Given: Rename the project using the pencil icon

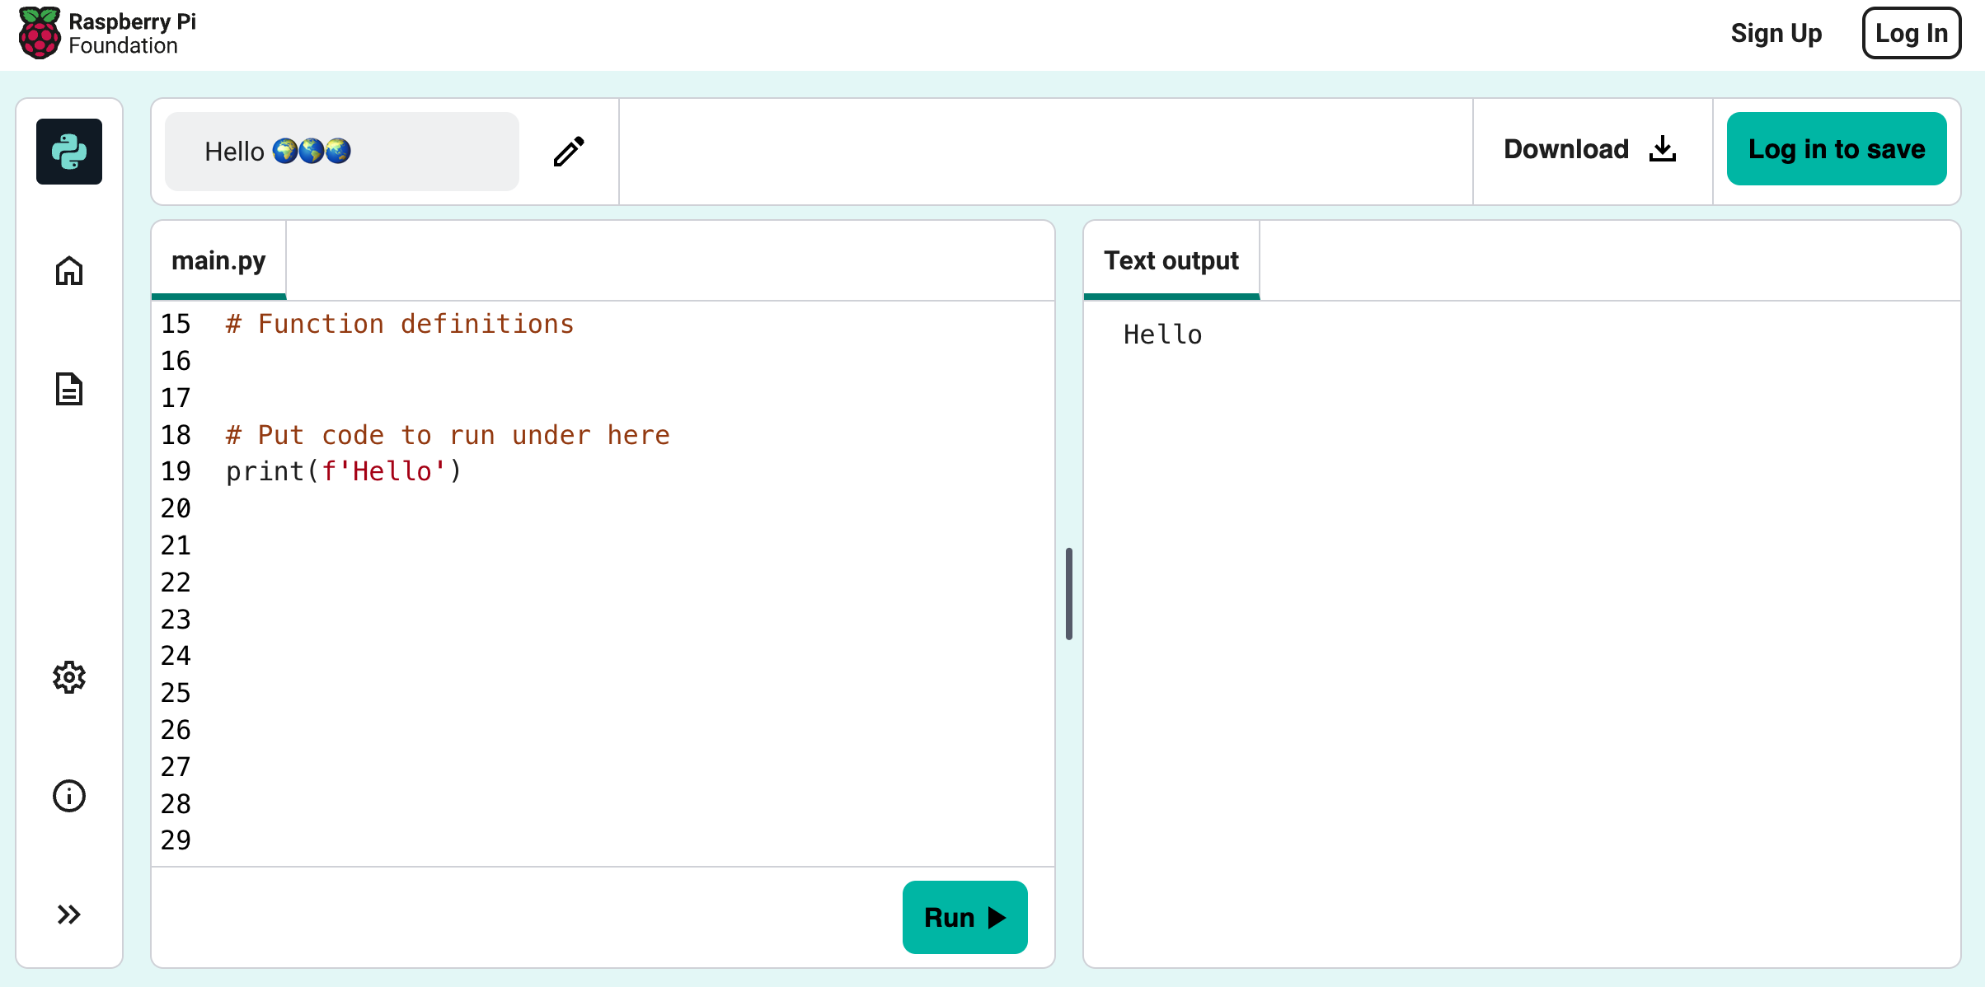Looking at the screenshot, I should [x=568, y=151].
